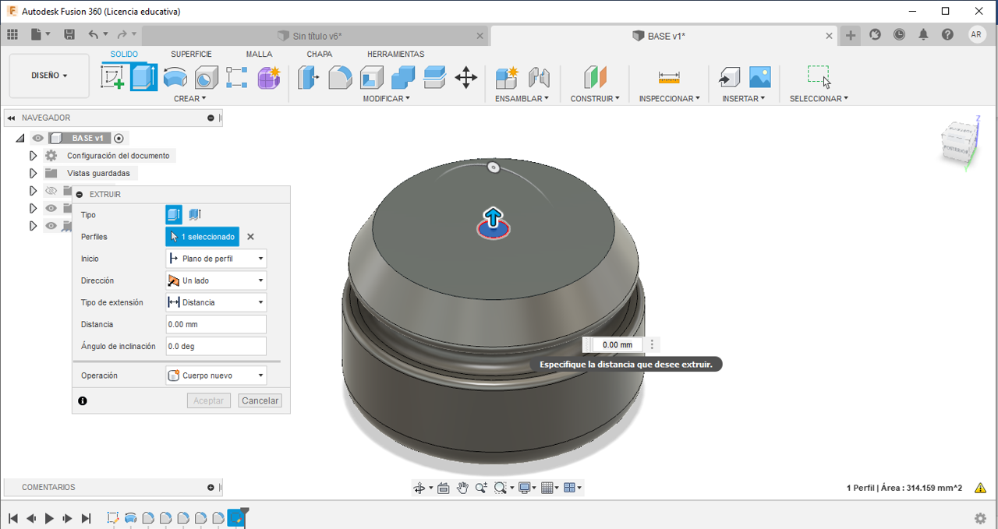
Task: Click the Create Sketch icon
Action: pos(113,77)
